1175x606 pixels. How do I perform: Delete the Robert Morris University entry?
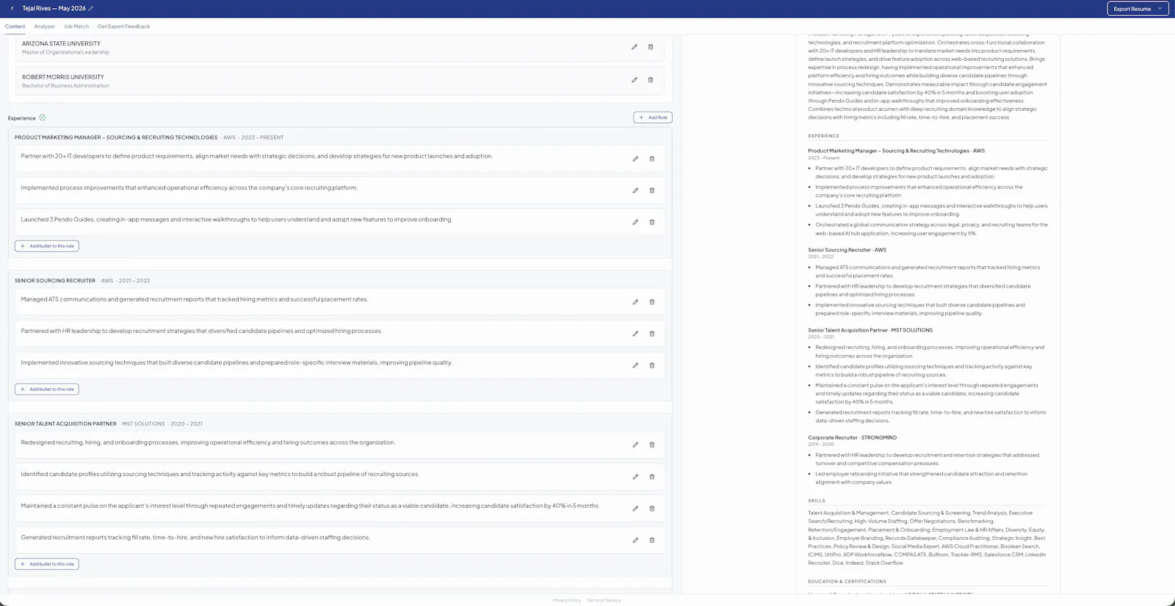pyautogui.click(x=651, y=80)
